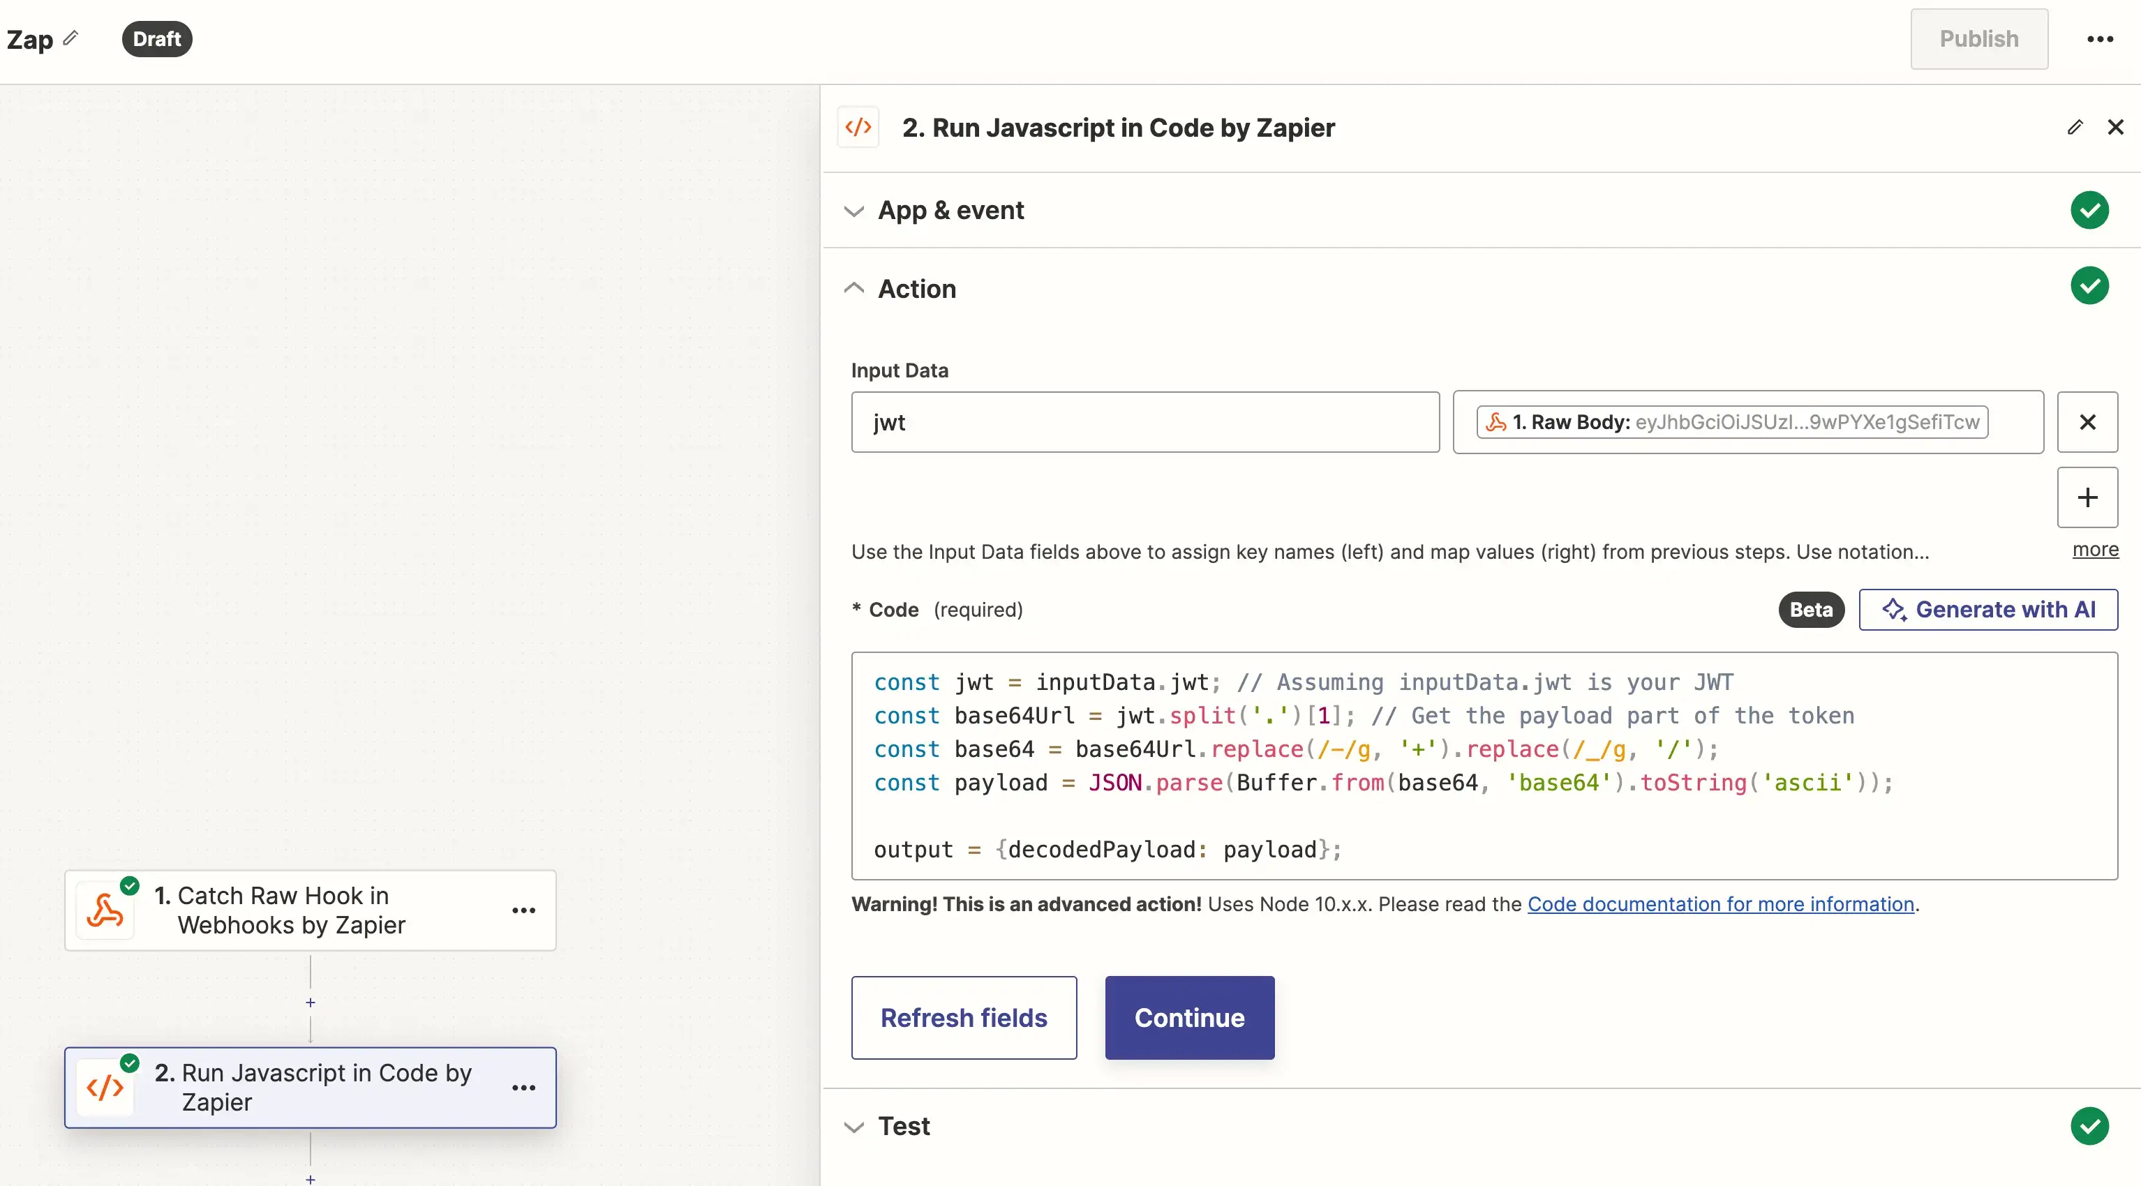
Task: Expand the App & event section
Action: tap(950, 210)
